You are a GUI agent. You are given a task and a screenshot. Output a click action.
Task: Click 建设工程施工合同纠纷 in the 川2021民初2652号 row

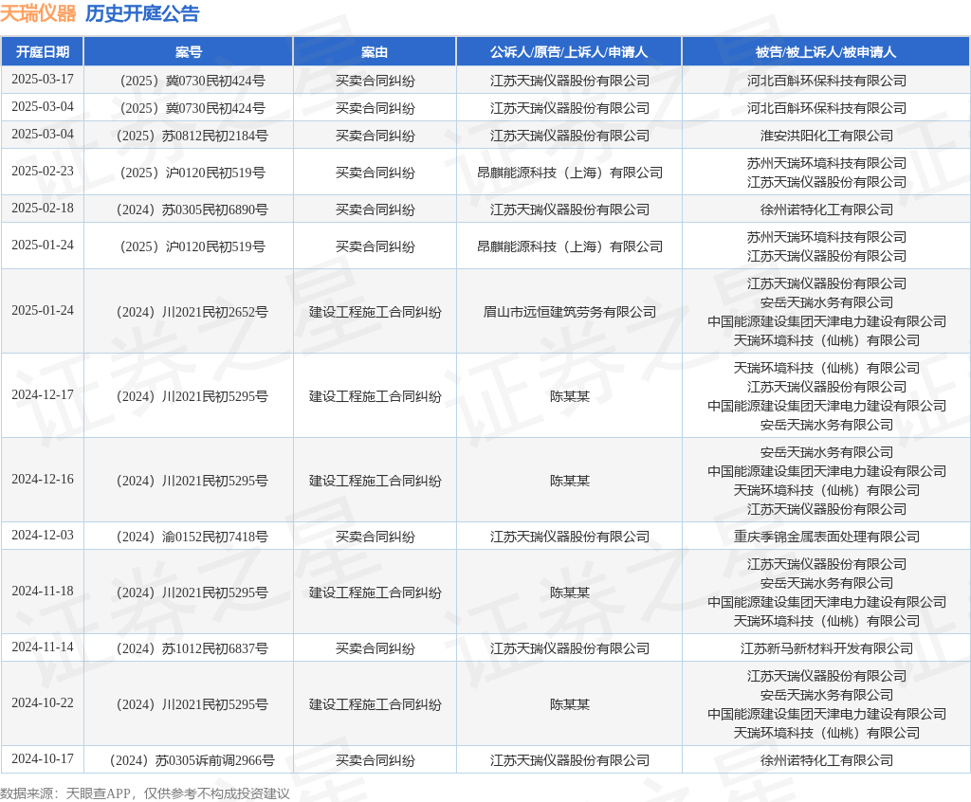click(376, 312)
